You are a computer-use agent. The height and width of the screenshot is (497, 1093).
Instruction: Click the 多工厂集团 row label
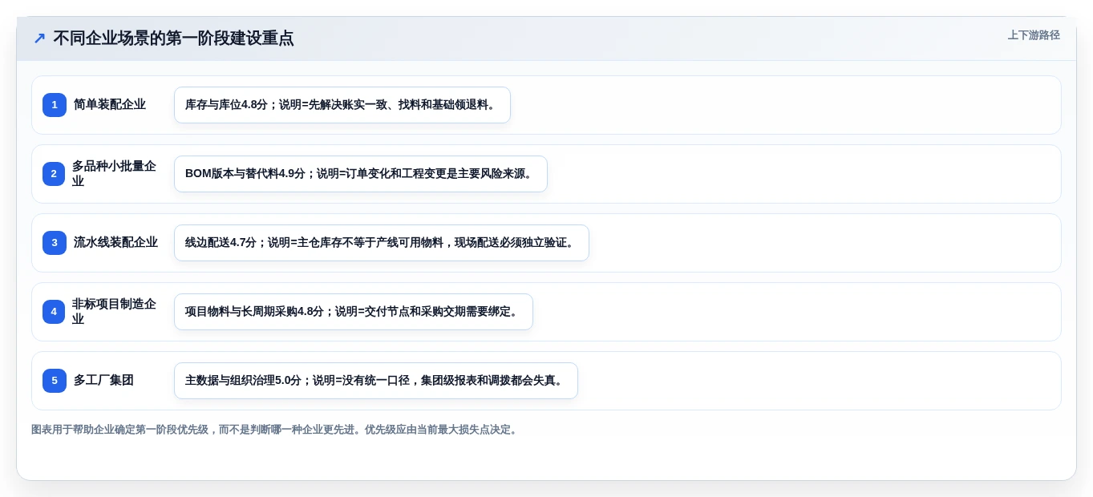[x=103, y=381]
